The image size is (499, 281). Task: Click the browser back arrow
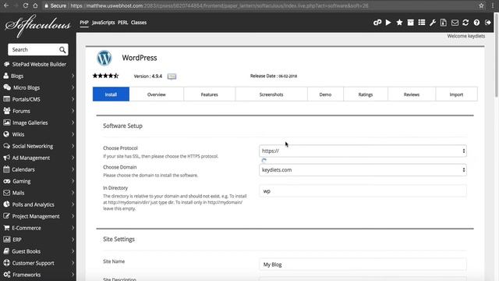pos(6,5)
